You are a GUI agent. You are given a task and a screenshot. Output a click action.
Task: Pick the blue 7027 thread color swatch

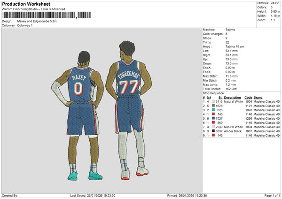(213, 119)
